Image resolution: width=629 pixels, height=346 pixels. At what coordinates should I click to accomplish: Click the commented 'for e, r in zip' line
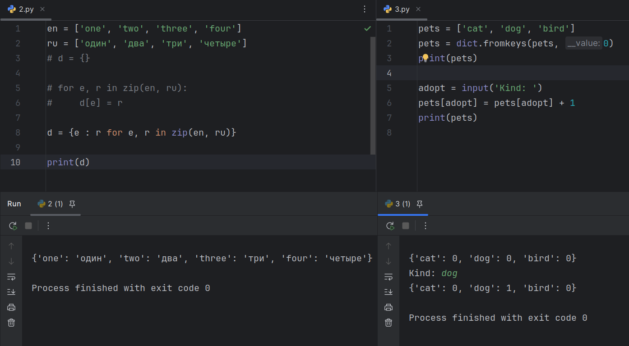[117, 88]
